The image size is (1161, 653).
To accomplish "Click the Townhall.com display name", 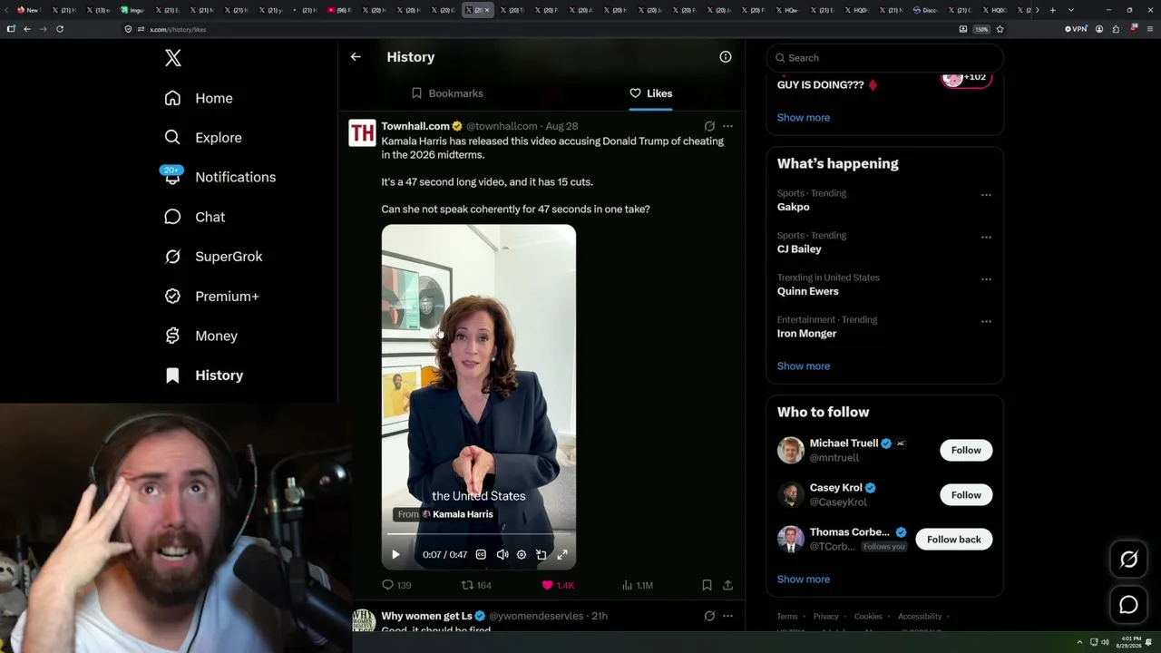I will tap(415, 126).
